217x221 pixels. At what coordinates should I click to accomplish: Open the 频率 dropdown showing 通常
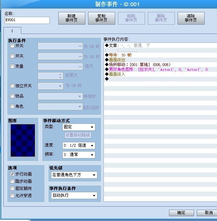click(79, 155)
